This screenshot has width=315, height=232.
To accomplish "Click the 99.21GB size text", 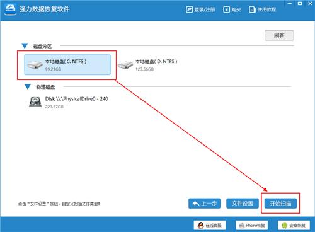I will pos(53,69).
